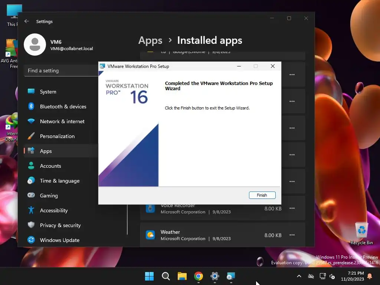
Task: Click the System monitor icon in sidebar
Action: click(x=31, y=91)
